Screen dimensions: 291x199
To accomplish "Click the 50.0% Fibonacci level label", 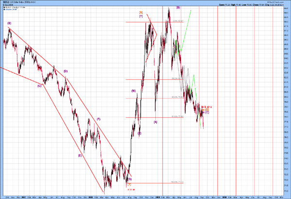I will coord(178,97).
